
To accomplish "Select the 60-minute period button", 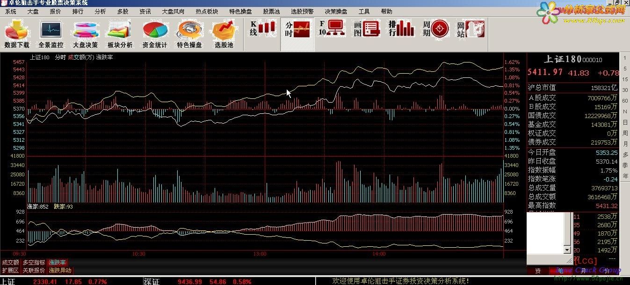I will 625,101.
